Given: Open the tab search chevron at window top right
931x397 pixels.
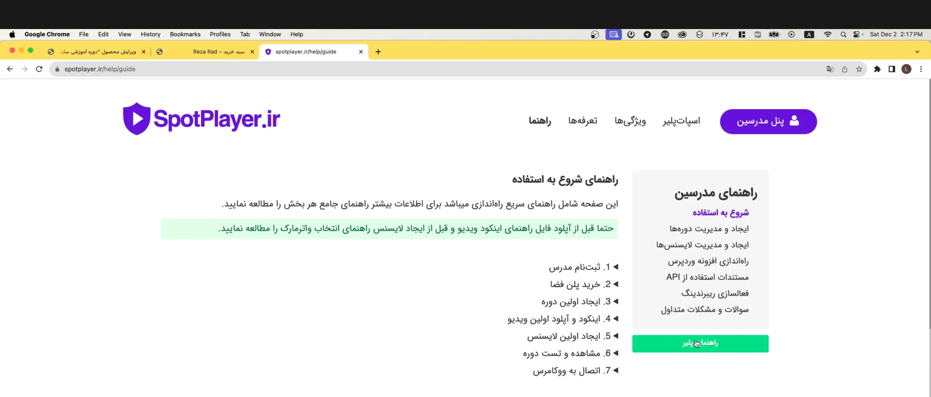Looking at the screenshot, I should (x=918, y=52).
